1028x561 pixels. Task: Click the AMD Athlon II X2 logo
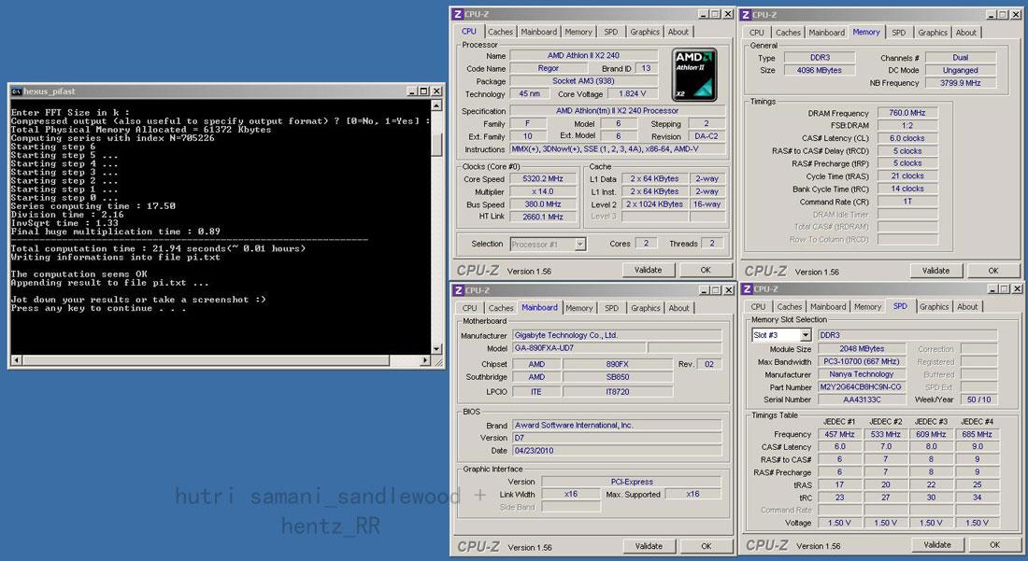tap(694, 75)
